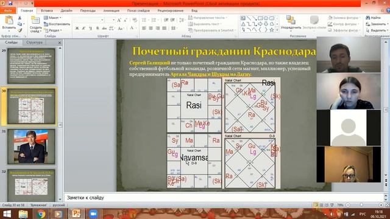Select the star shape in shapes gallery
The height and width of the screenshot is (219, 390).
click(x=272, y=30)
